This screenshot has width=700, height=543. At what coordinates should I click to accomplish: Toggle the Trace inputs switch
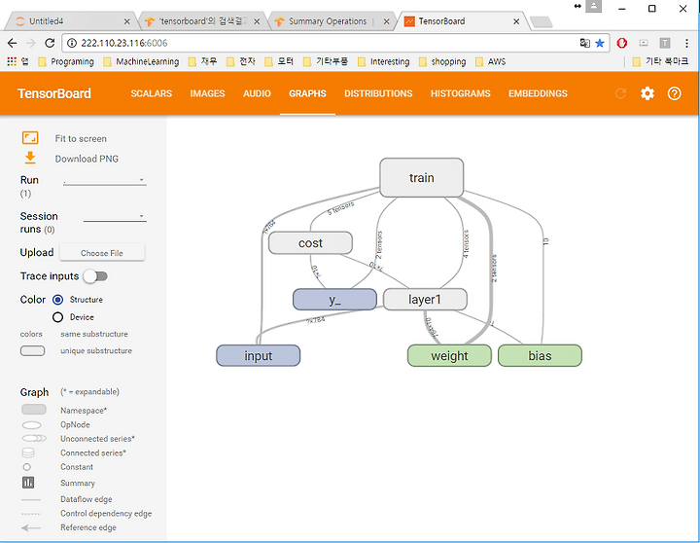(x=96, y=276)
